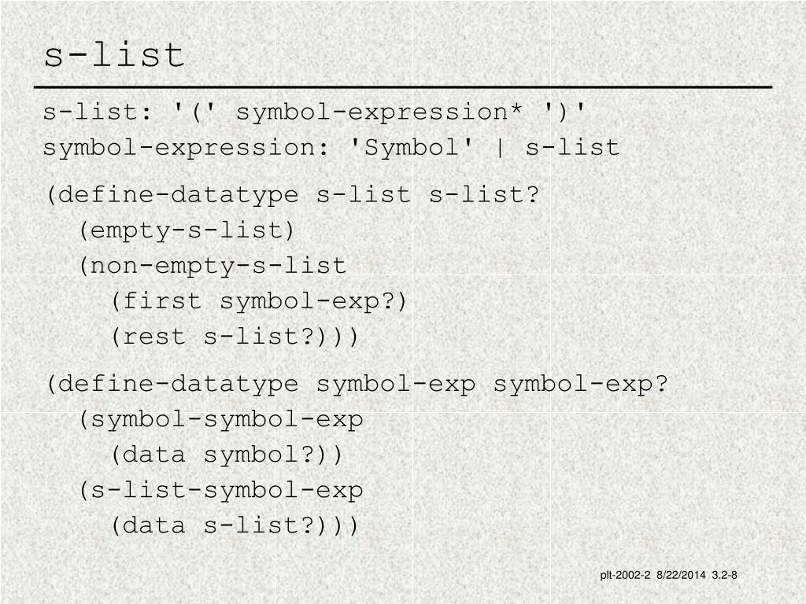Select the "(symbol-symbol-exp" variant line
Image resolution: width=806 pixels, height=604 pixels.
[x=221, y=419]
